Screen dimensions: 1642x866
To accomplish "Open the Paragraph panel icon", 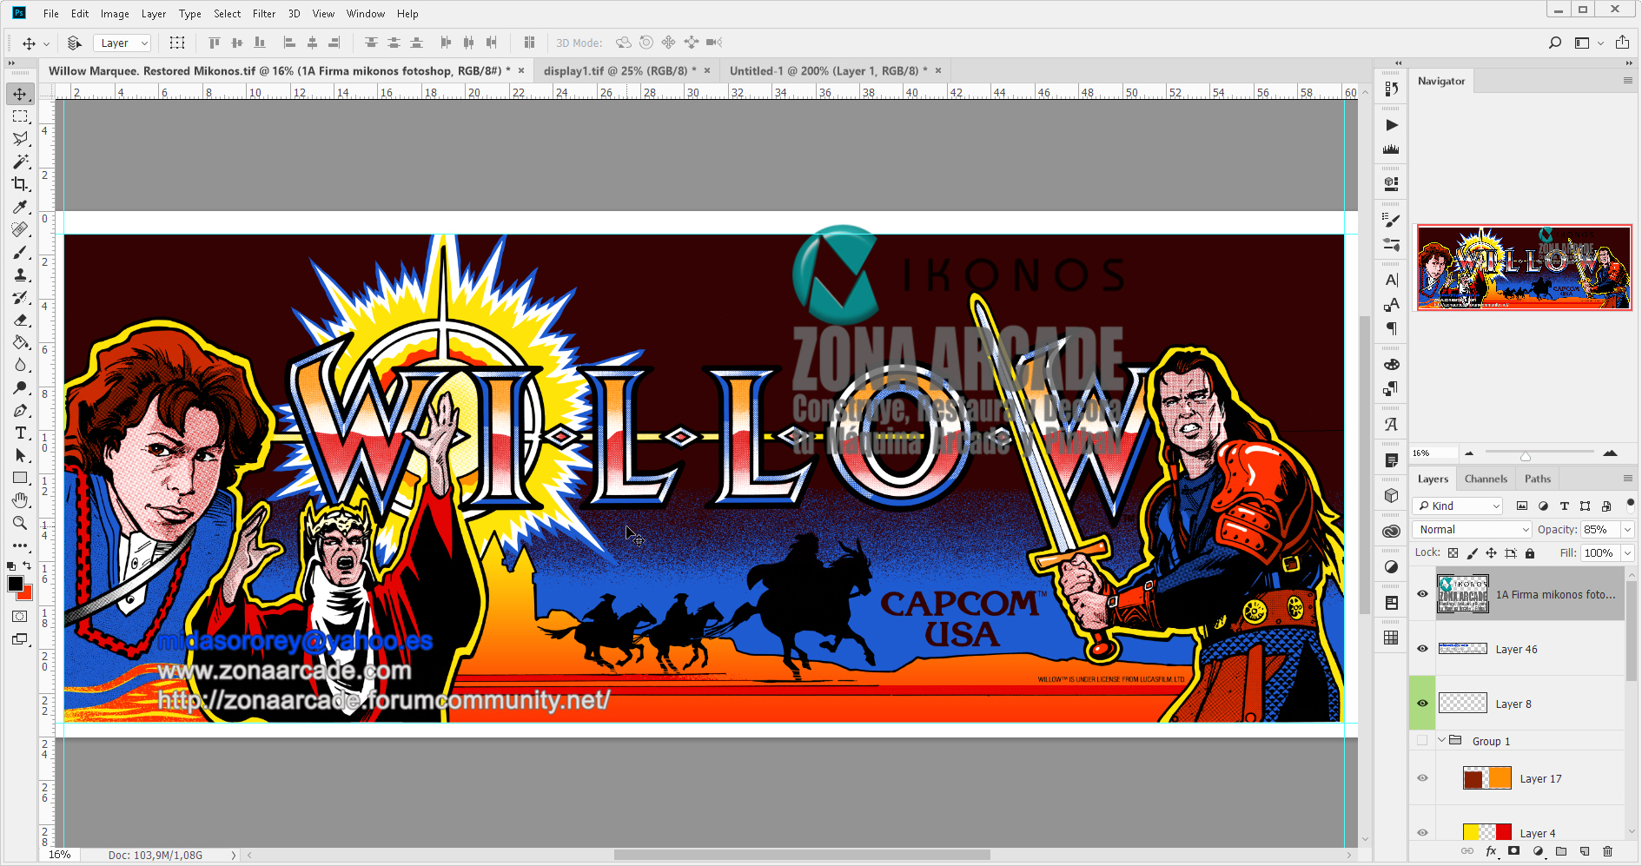I will click(1391, 330).
